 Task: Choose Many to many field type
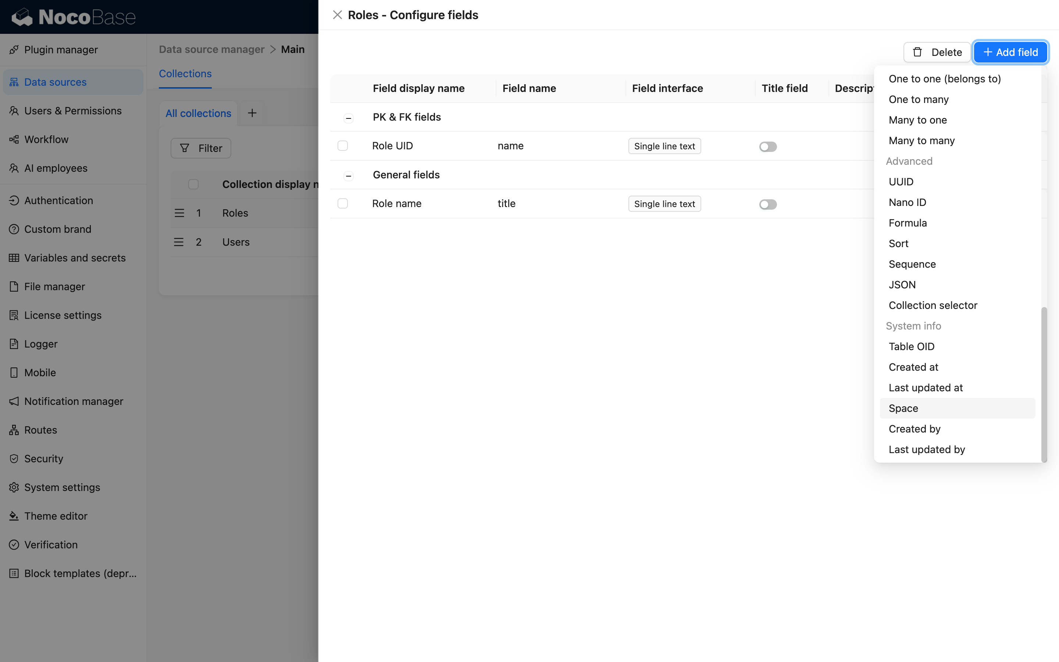pos(921,140)
